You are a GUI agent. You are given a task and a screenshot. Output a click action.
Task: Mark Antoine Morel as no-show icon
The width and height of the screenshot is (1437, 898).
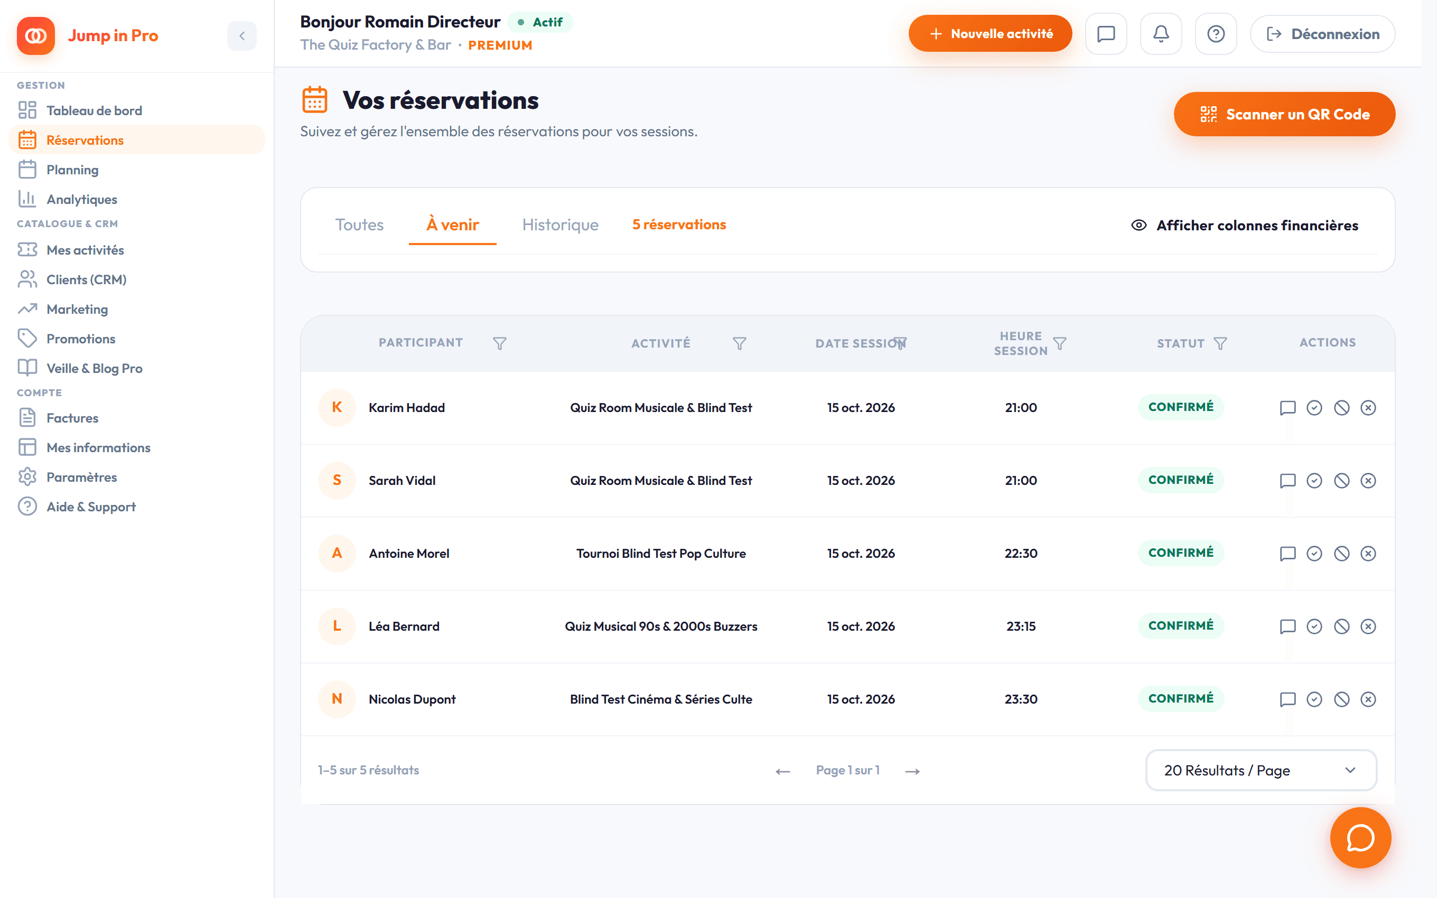pyautogui.click(x=1341, y=554)
